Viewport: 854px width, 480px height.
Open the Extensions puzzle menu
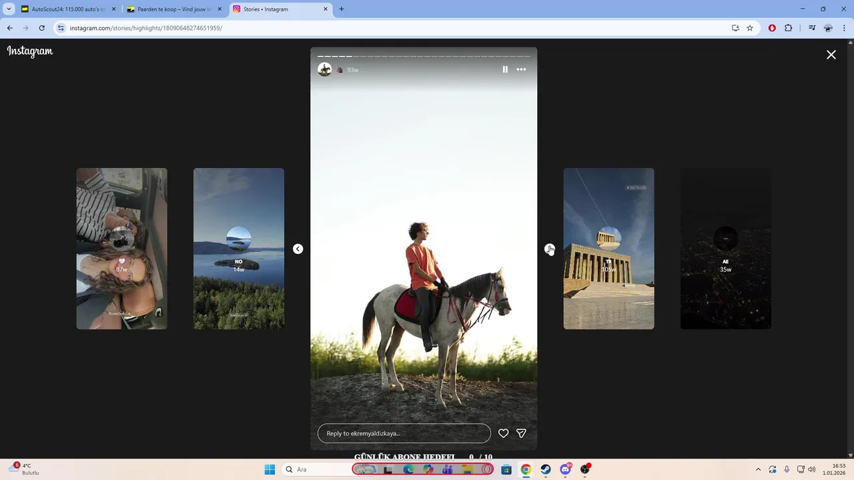point(789,28)
